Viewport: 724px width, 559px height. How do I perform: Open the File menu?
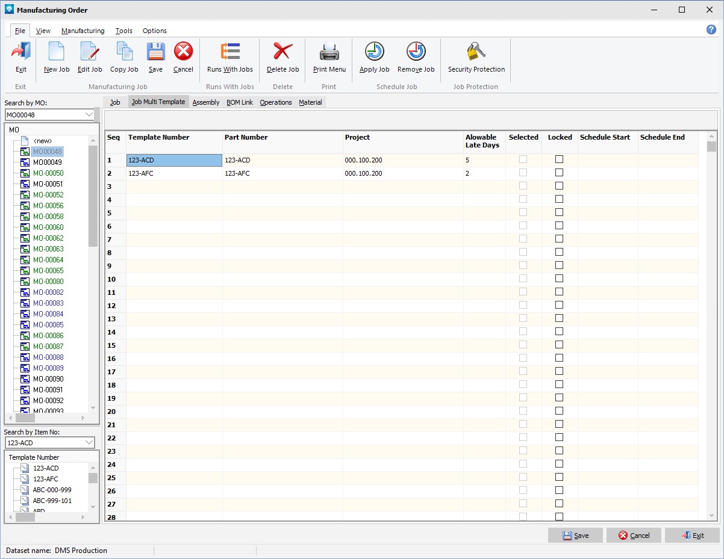[x=20, y=31]
